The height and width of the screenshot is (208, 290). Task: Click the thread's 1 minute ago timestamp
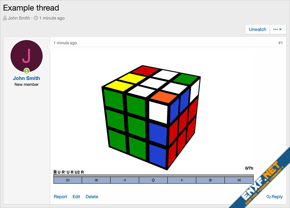pos(52,18)
